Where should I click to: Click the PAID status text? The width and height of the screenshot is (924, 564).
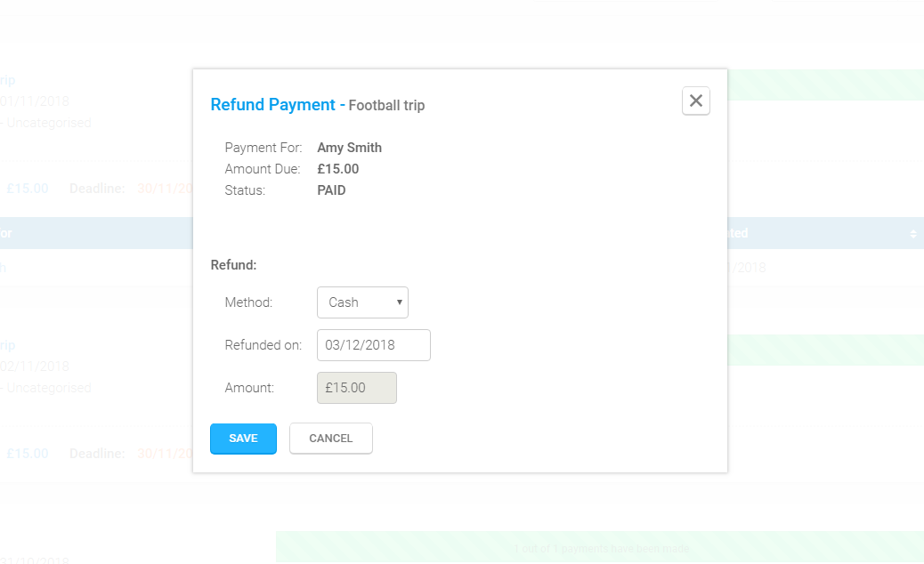coord(331,190)
